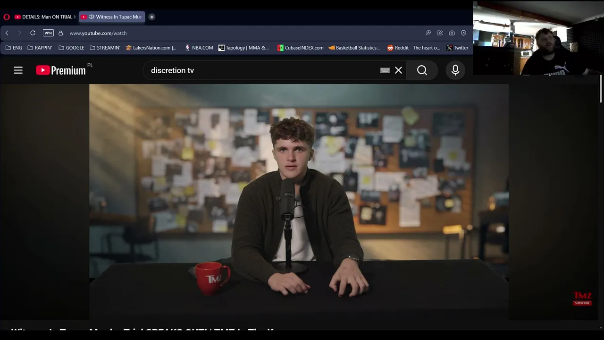Select the 'Witness In Tupac Mur' tab
Viewport: 604px width, 340px height.
coord(112,17)
